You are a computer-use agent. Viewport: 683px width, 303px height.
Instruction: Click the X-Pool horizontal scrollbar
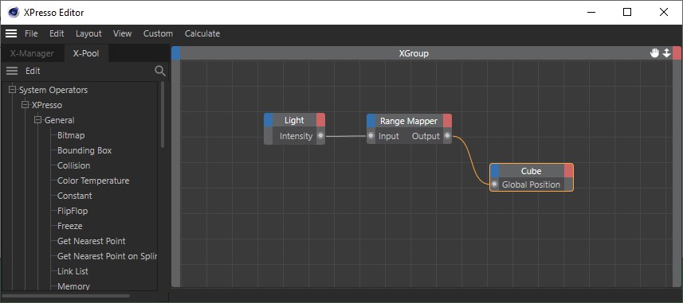(66, 296)
